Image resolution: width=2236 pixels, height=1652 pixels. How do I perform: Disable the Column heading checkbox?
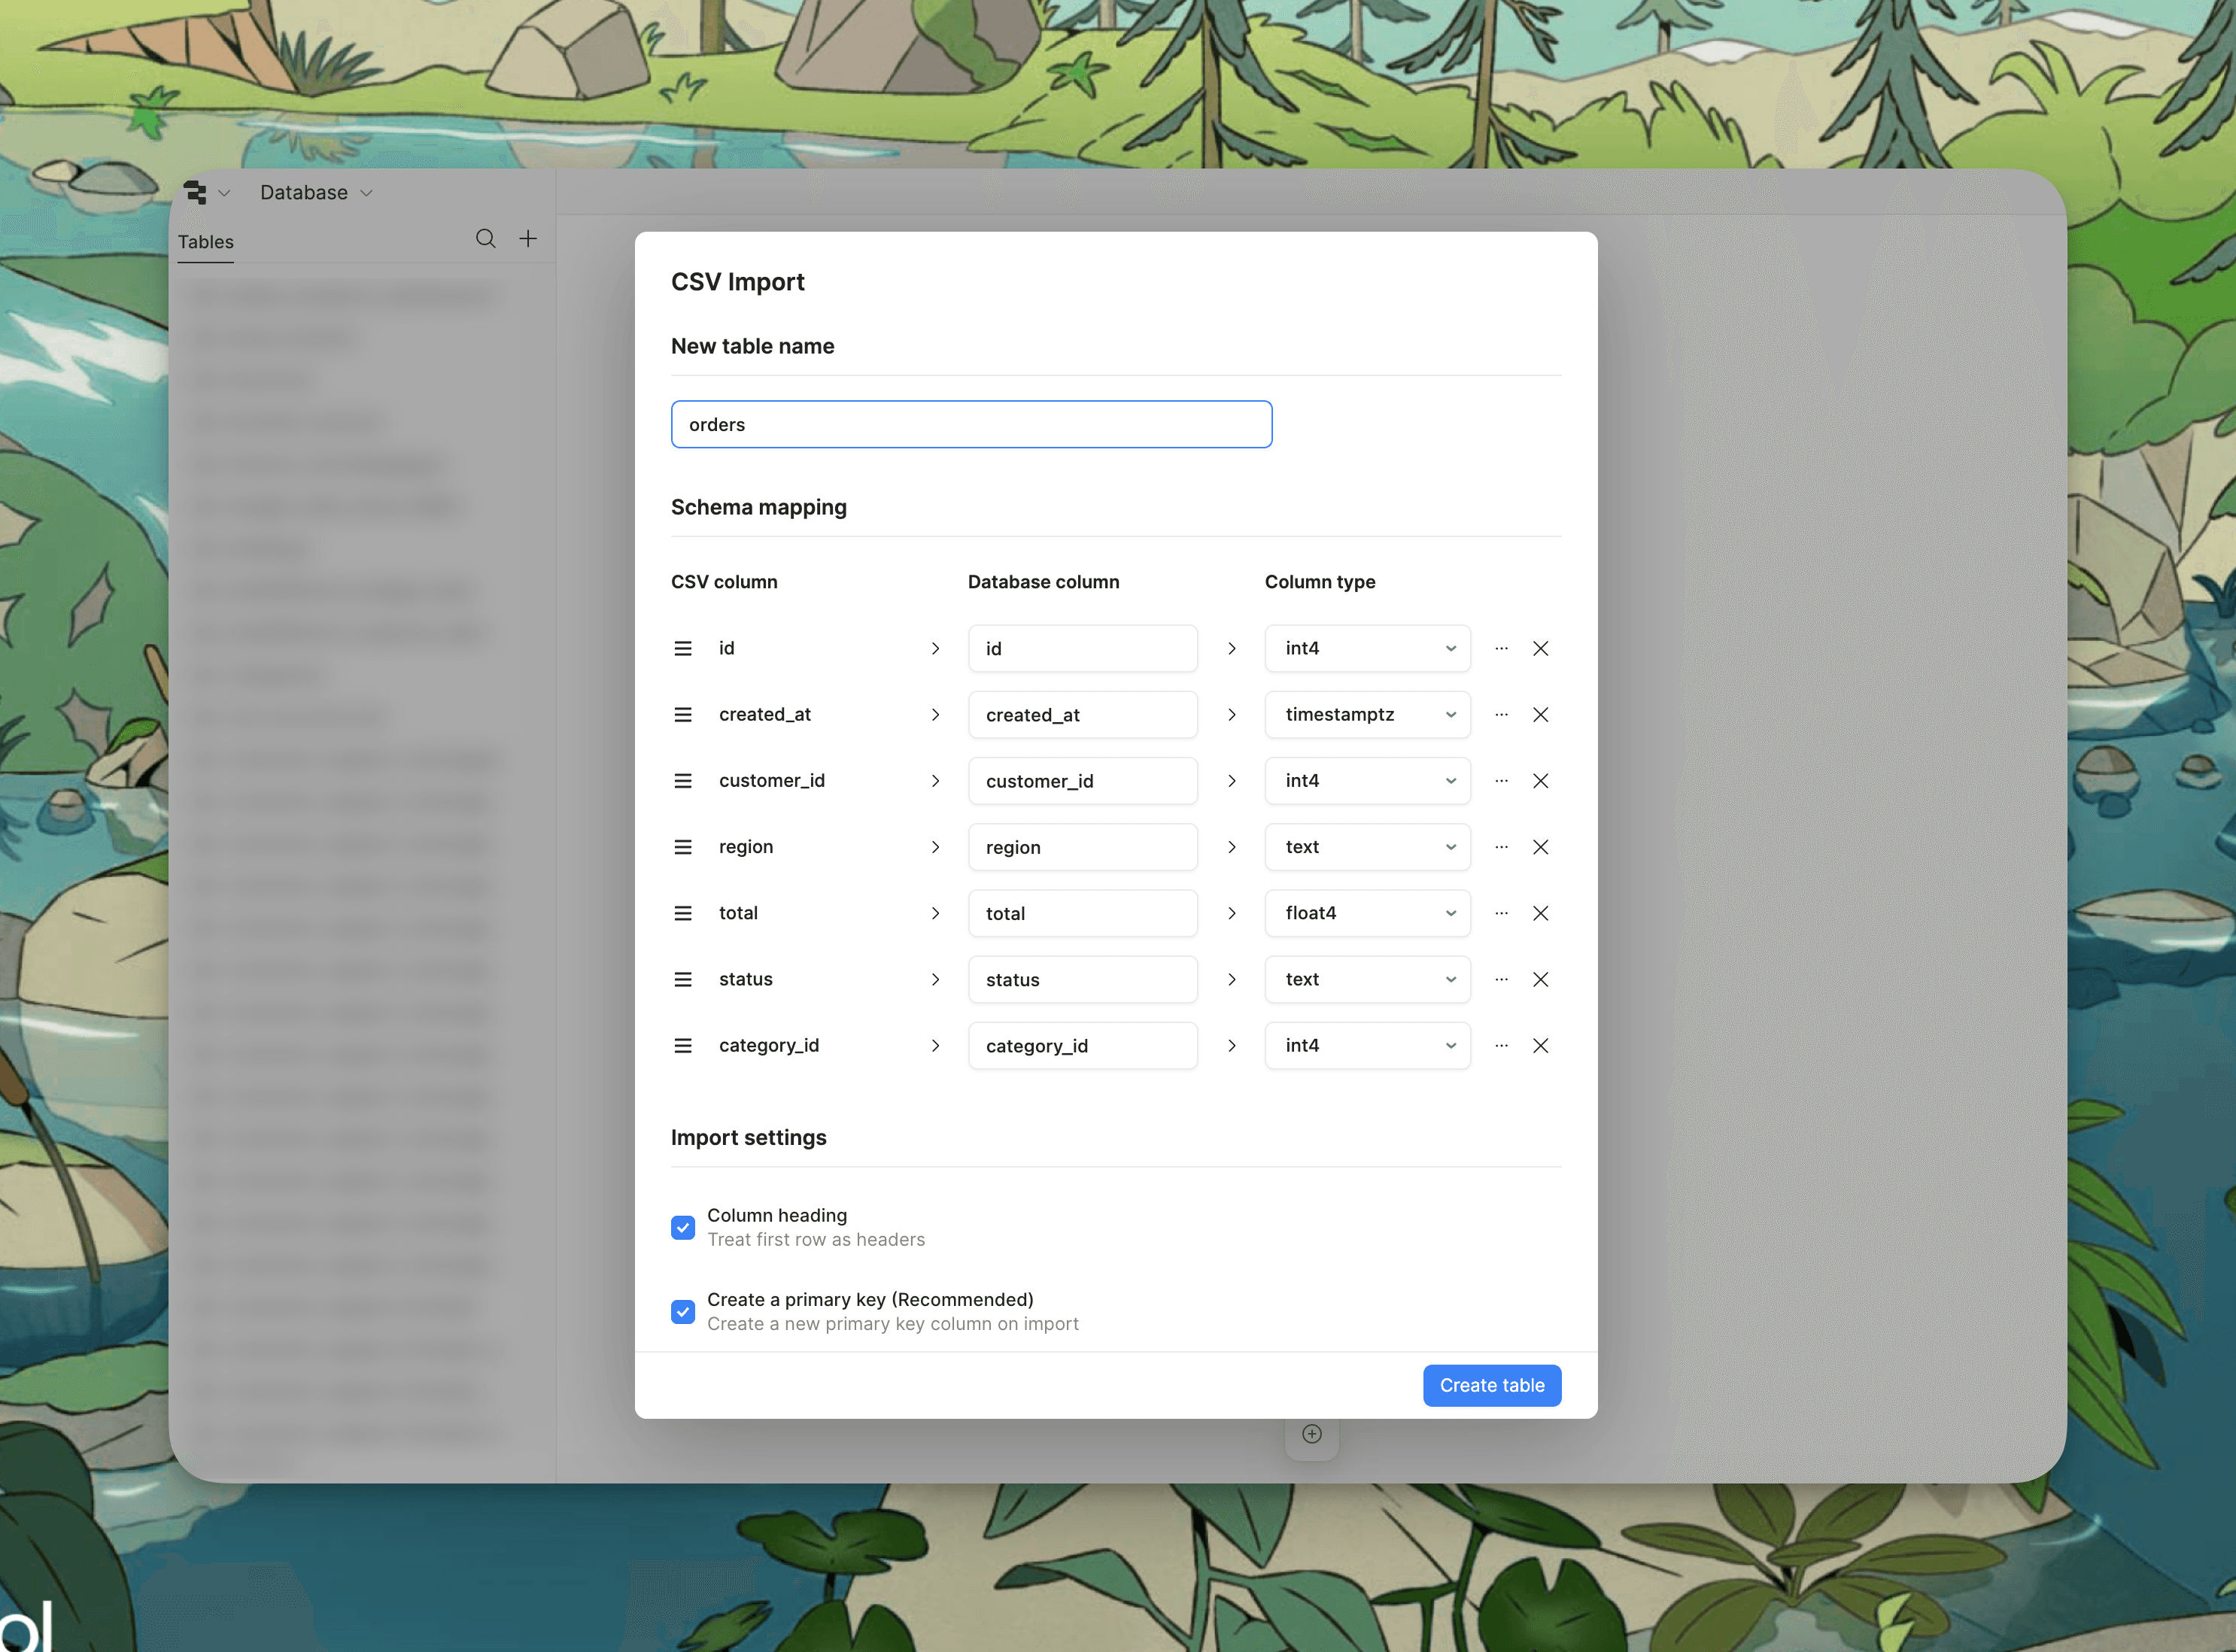tap(683, 1227)
